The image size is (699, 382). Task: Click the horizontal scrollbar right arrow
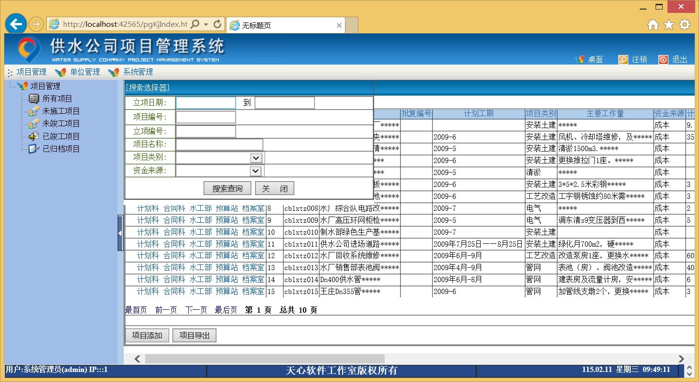(x=681, y=359)
